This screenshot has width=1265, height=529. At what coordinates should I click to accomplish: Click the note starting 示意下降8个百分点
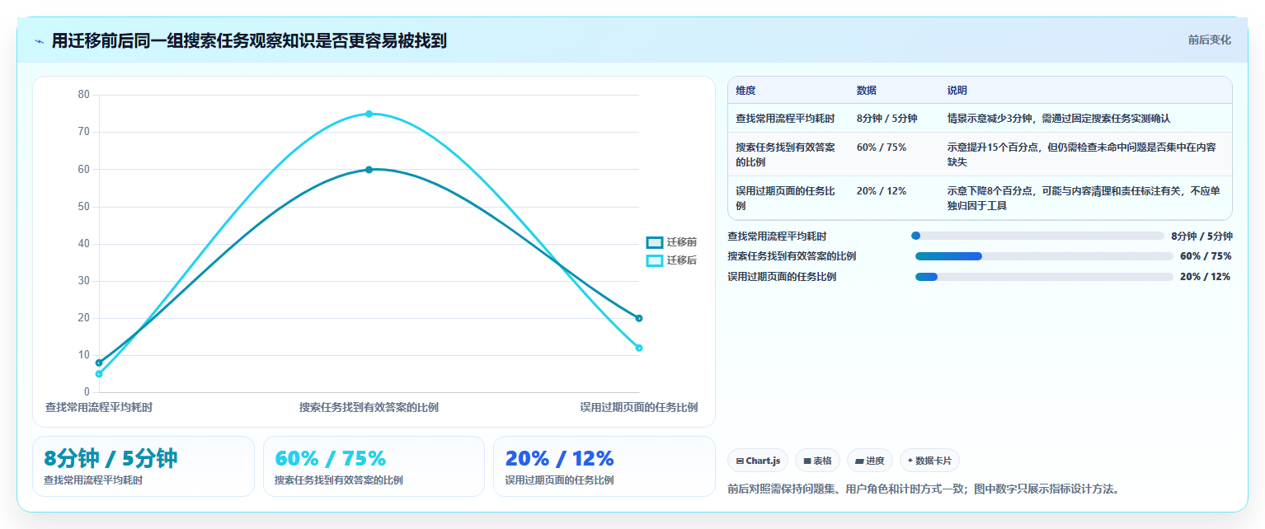pyautogui.click(x=1084, y=198)
